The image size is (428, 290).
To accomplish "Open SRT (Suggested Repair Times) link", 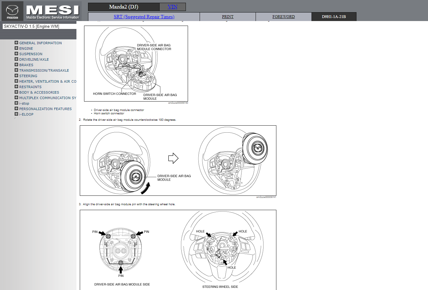I will pyautogui.click(x=144, y=17).
